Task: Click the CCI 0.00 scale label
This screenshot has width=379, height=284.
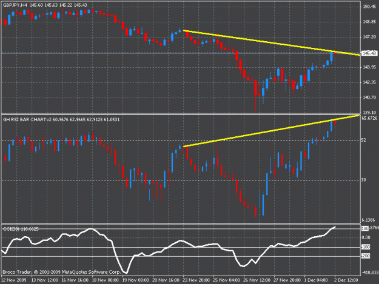Action: pyautogui.click(x=366, y=237)
